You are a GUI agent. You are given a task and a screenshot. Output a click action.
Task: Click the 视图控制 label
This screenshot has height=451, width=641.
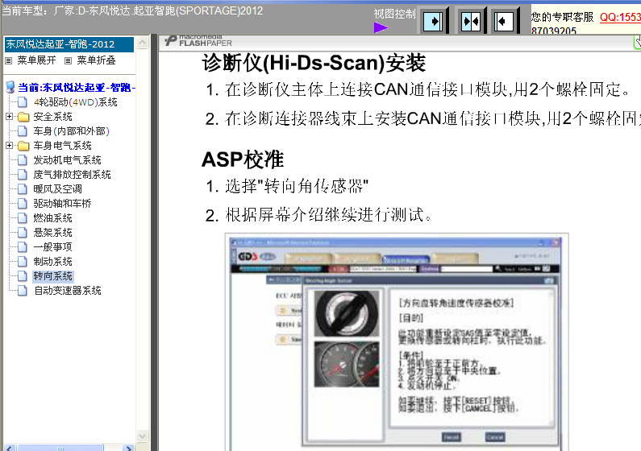click(x=394, y=14)
